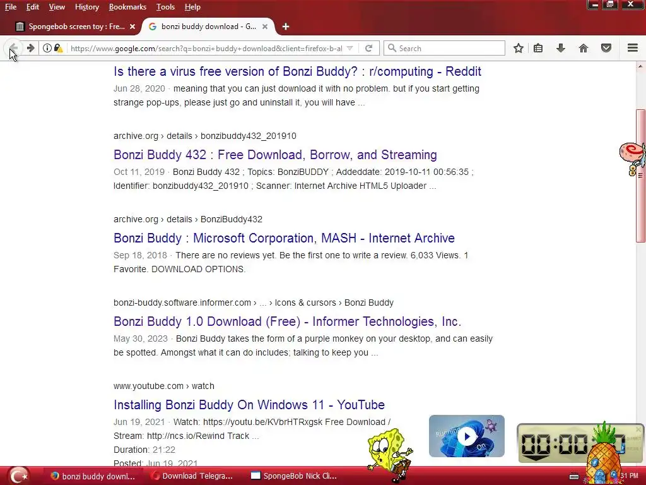
Task: Open the Tools menu
Action: (x=166, y=7)
